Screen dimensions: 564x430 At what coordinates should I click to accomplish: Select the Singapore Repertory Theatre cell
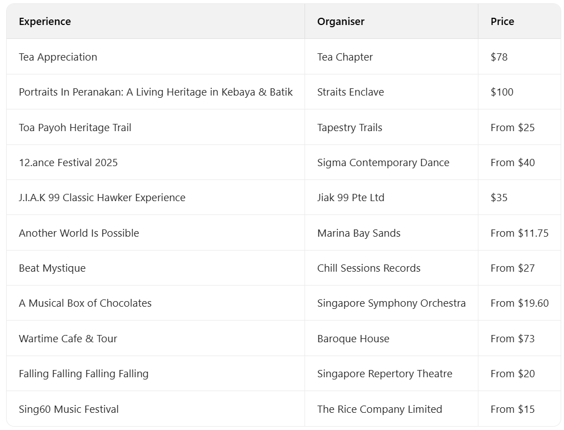click(385, 374)
